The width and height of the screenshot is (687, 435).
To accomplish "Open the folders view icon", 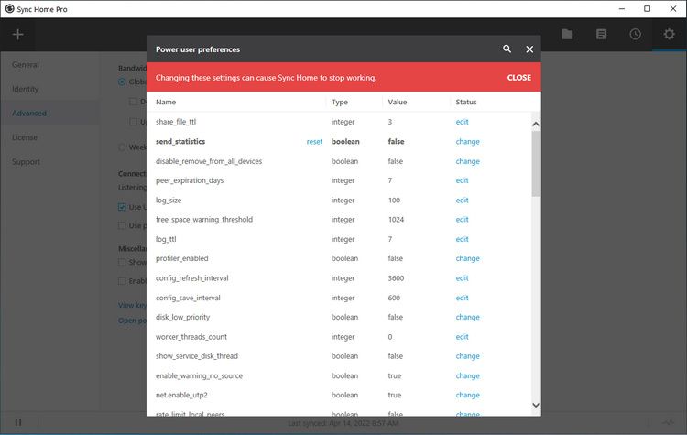I will pos(568,35).
